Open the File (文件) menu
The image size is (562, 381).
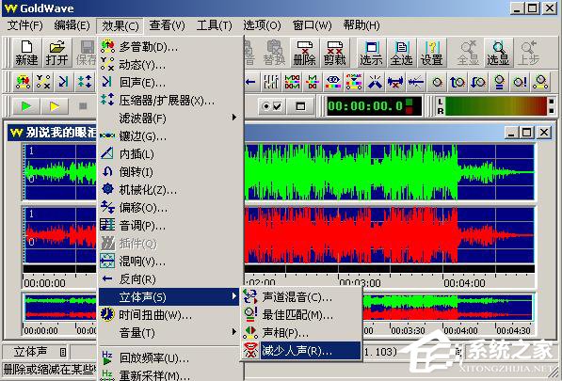[x=25, y=25]
